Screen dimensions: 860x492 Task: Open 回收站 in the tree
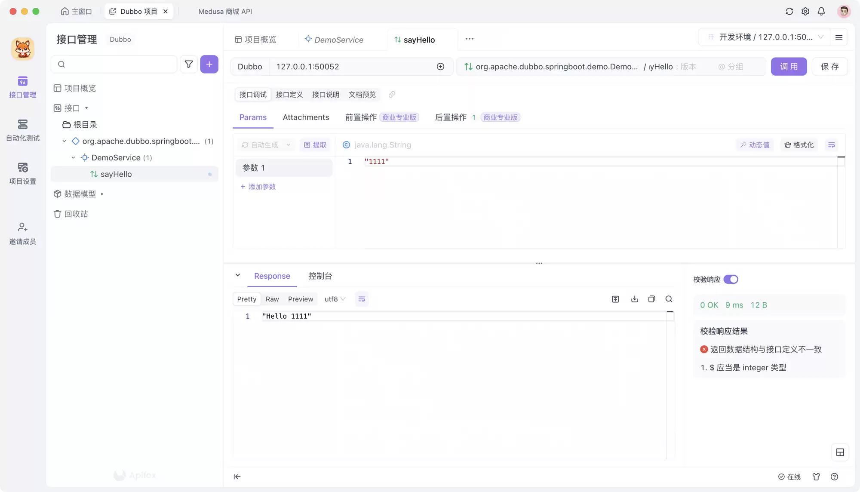coord(71,214)
